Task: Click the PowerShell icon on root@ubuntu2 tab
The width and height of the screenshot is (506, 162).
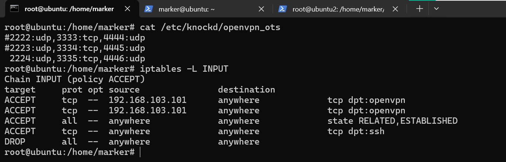Action: point(283,9)
